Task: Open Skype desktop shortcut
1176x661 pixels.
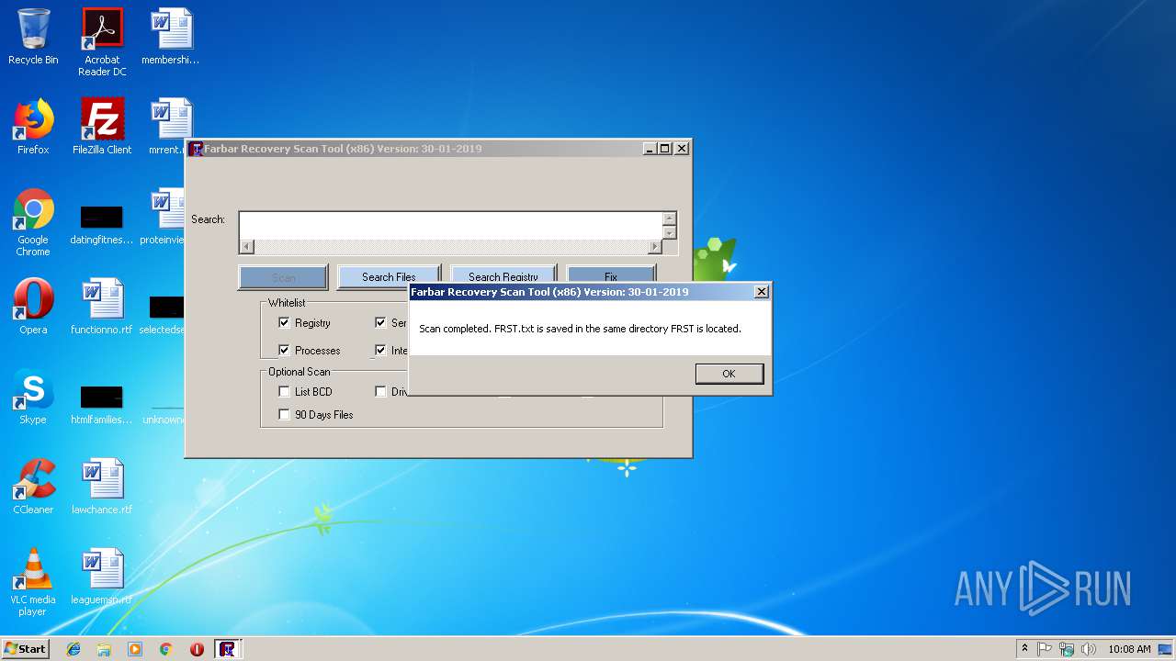Action: tap(33, 397)
